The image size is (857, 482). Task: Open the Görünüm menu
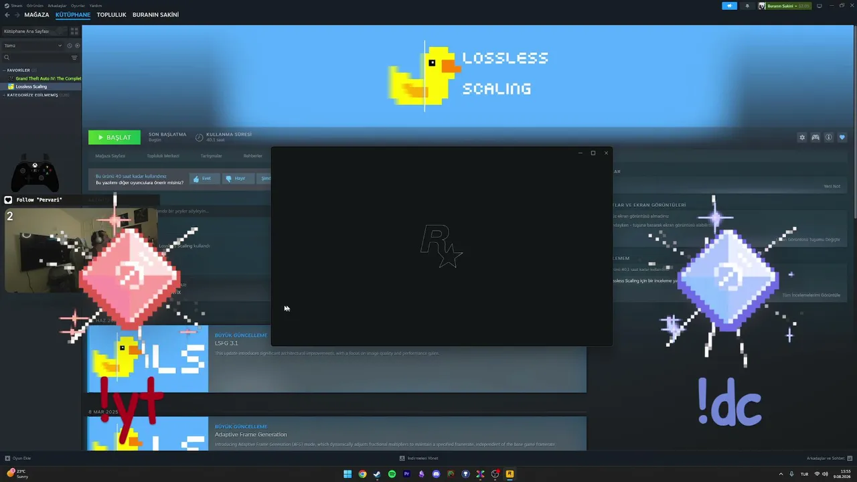(35, 5)
